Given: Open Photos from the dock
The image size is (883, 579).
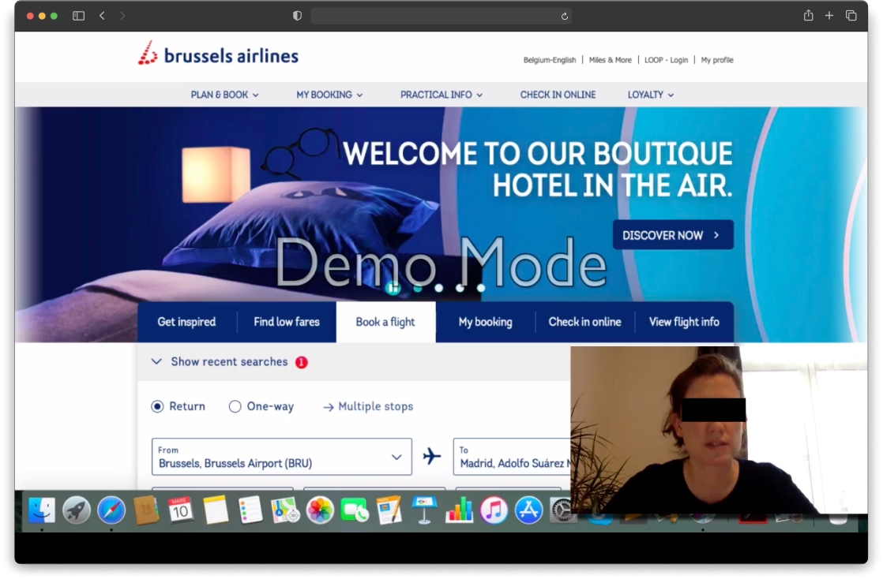Looking at the screenshot, I should pos(319,510).
